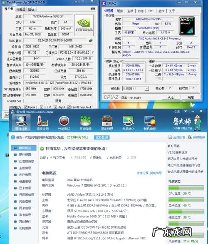Open 新机推荐 new PC recommendation icon
This screenshot has width=208, height=244.
(150, 123)
